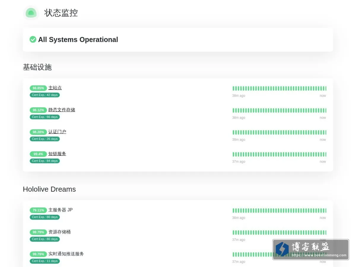Click the green status page logo icon
The height and width of the screenshot is (267, 356).
(31, 13)
